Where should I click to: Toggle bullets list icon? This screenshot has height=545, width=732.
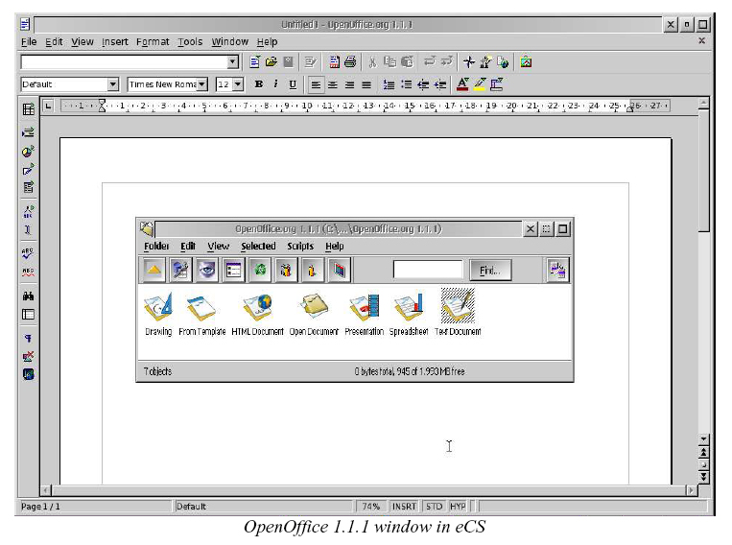click(x=407, y=84)
